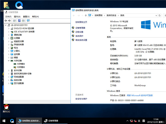Select 鼠标和其他指针设备 tree item
Viewport: 166px width, 124px height.
pyautogui.click(x=23, y=74)
